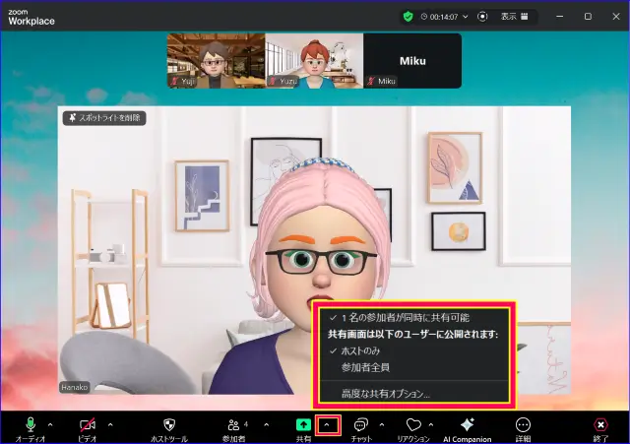Select Yuji's video thumbnail
Screen dimensions: 630x444
(x=217, y=61)
